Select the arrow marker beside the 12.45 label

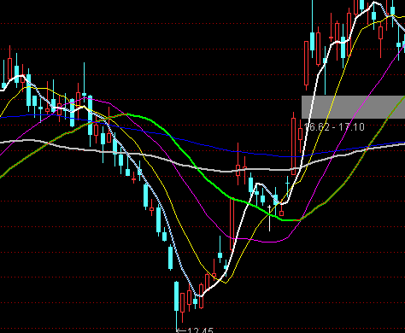(181, 330)
